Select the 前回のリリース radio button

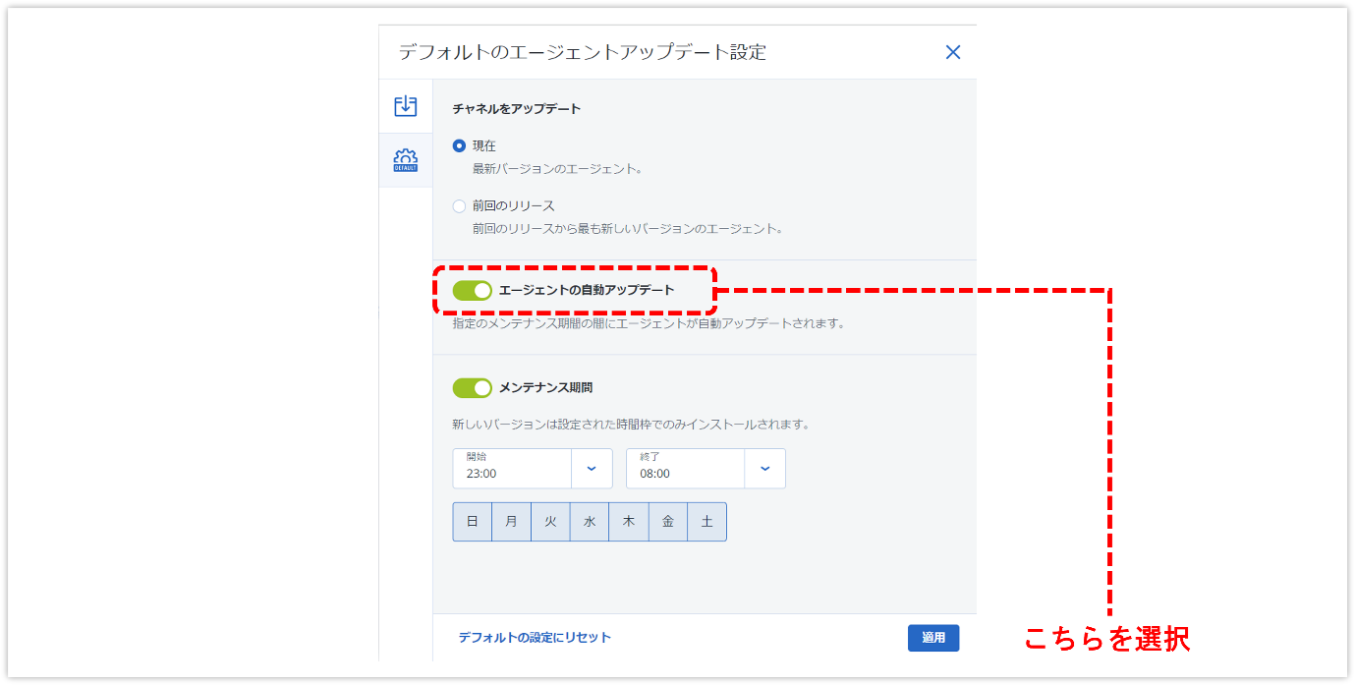coord(459,206)
